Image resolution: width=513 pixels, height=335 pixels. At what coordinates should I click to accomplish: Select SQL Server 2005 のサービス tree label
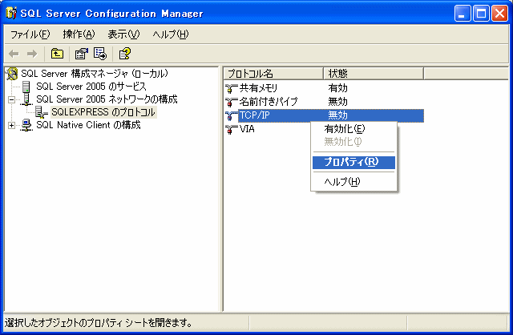tap(91, 87)
